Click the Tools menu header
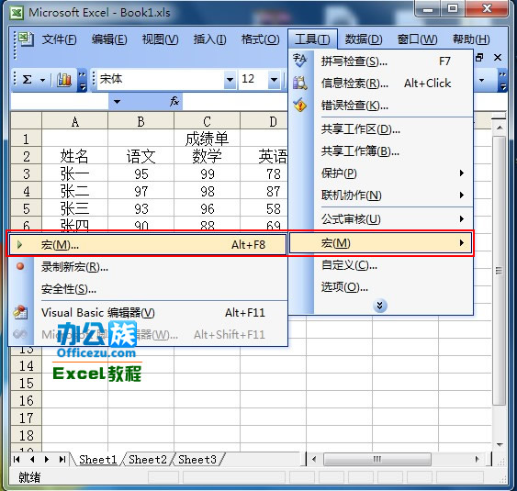Image resolution: width=517 pixels, height=491 pixels. tap(312, 39)
